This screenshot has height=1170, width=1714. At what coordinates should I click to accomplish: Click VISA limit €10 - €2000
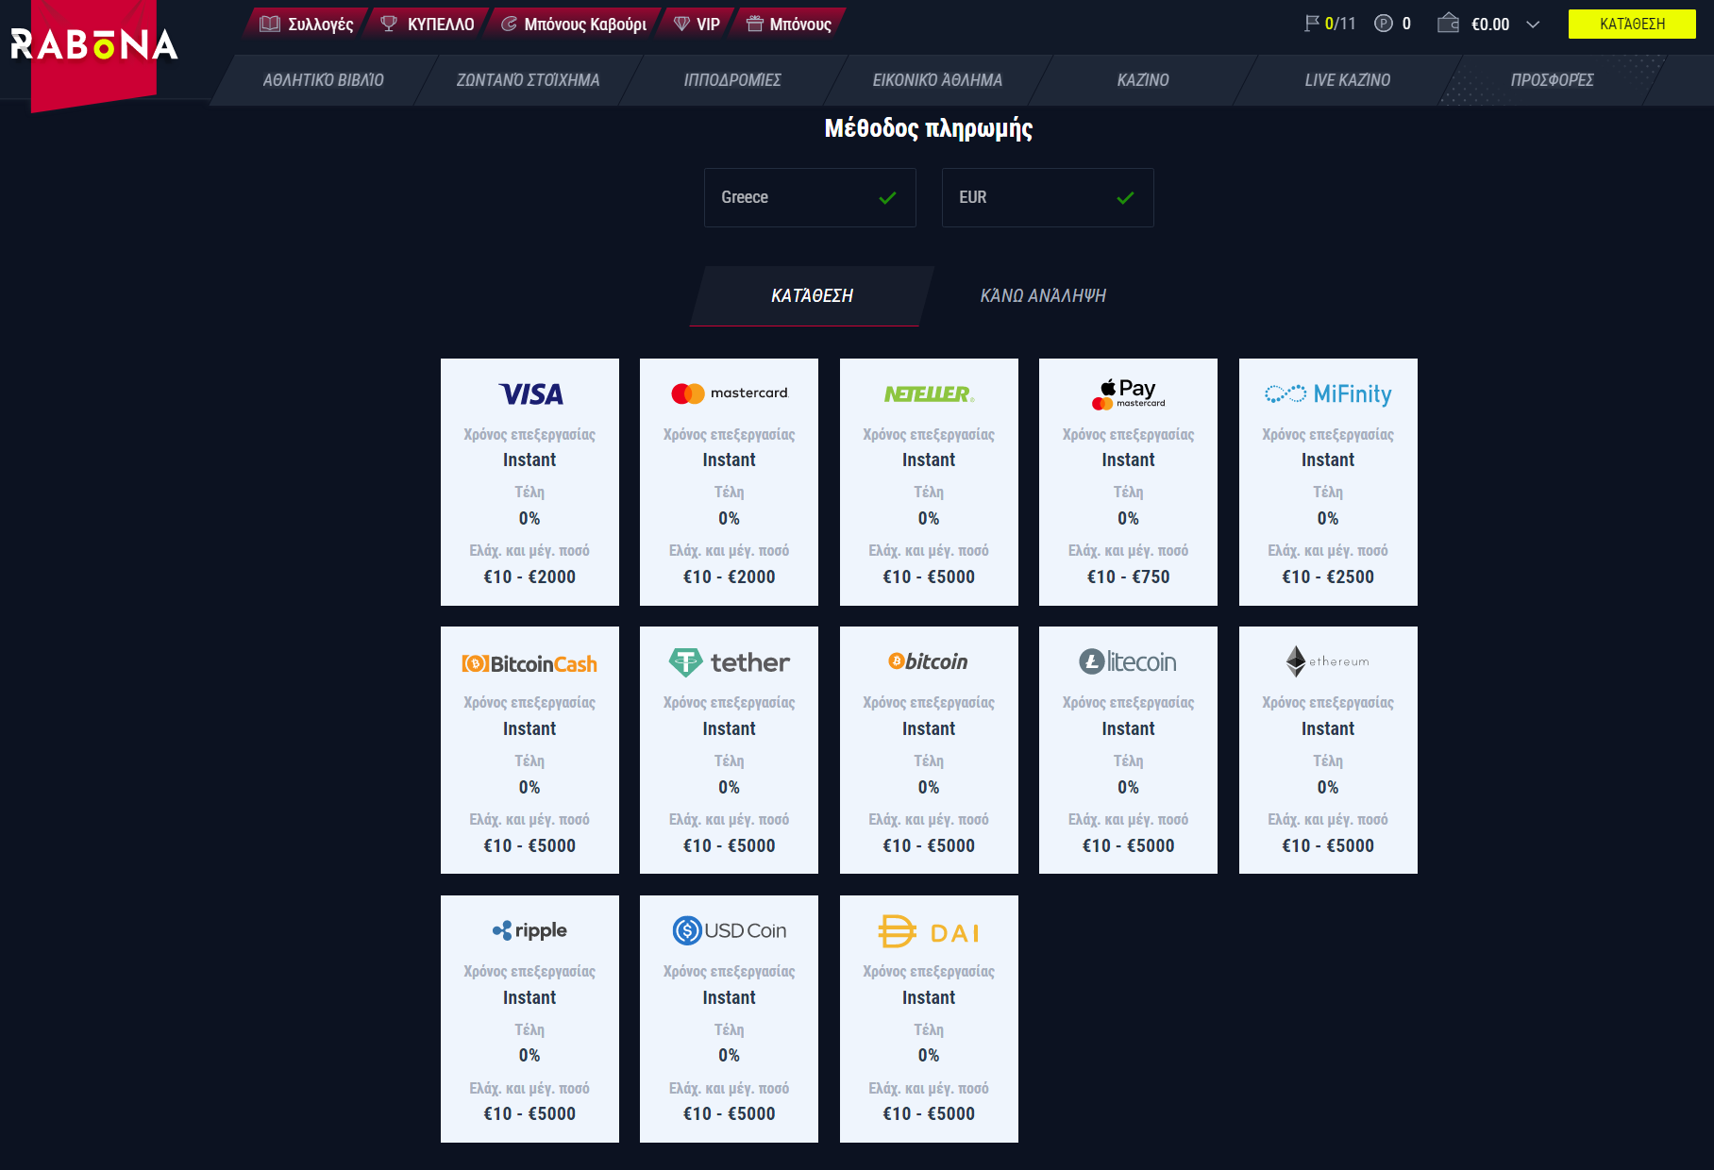(529, 577)
